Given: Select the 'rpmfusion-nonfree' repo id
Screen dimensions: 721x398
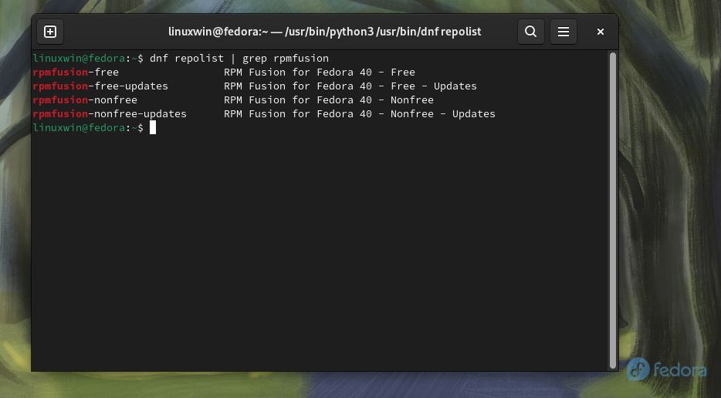Looking at the screenshot, I should tap(85, 99).
